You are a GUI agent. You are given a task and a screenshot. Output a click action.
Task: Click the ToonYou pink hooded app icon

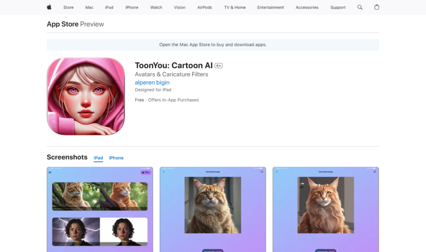(x=86, y=96)
